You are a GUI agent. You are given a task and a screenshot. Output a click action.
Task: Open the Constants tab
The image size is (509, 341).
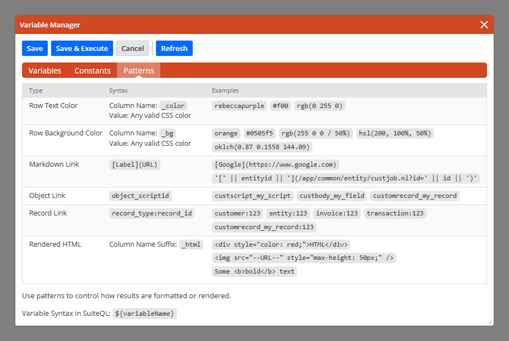(92, 70)
